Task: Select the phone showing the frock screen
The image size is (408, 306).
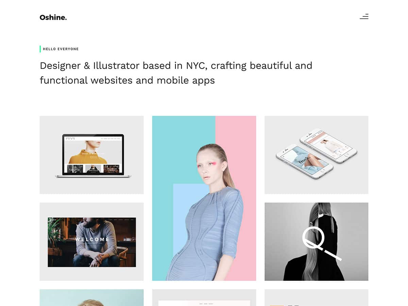Action: click(x=304, y=161)
